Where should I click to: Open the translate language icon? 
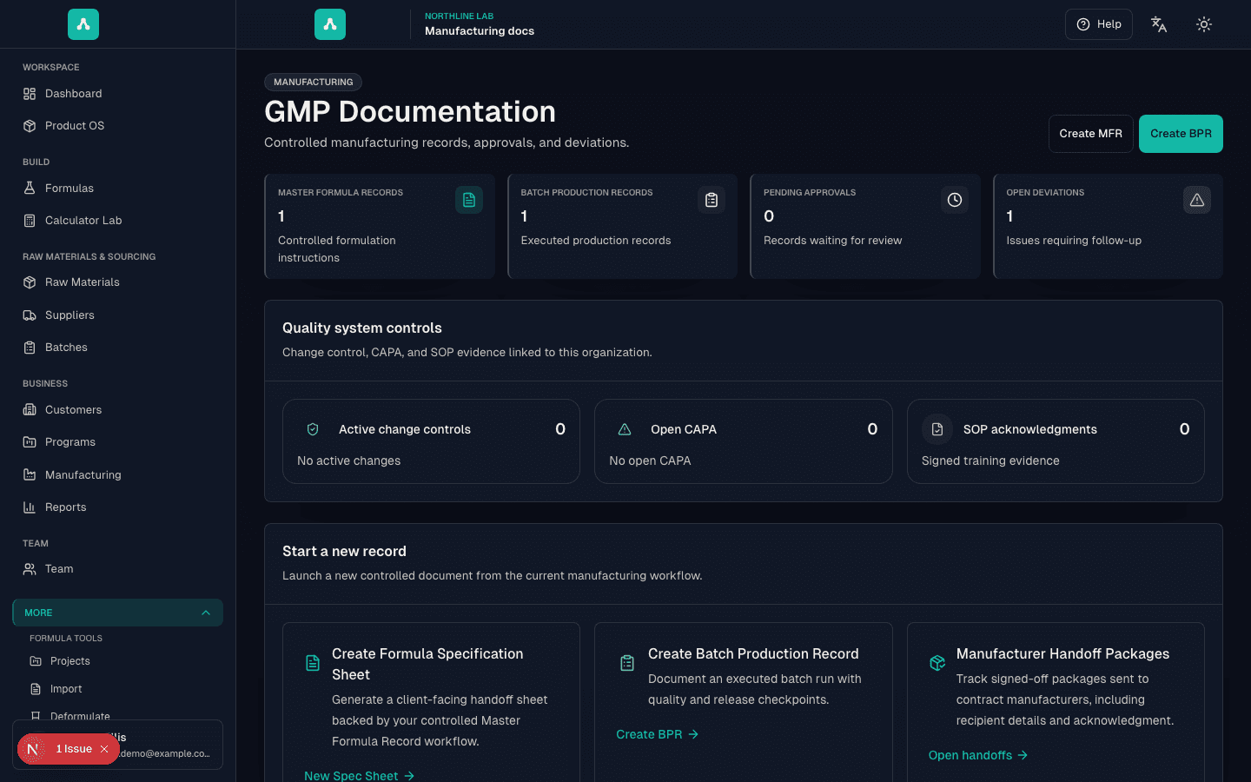[1159, 24]
